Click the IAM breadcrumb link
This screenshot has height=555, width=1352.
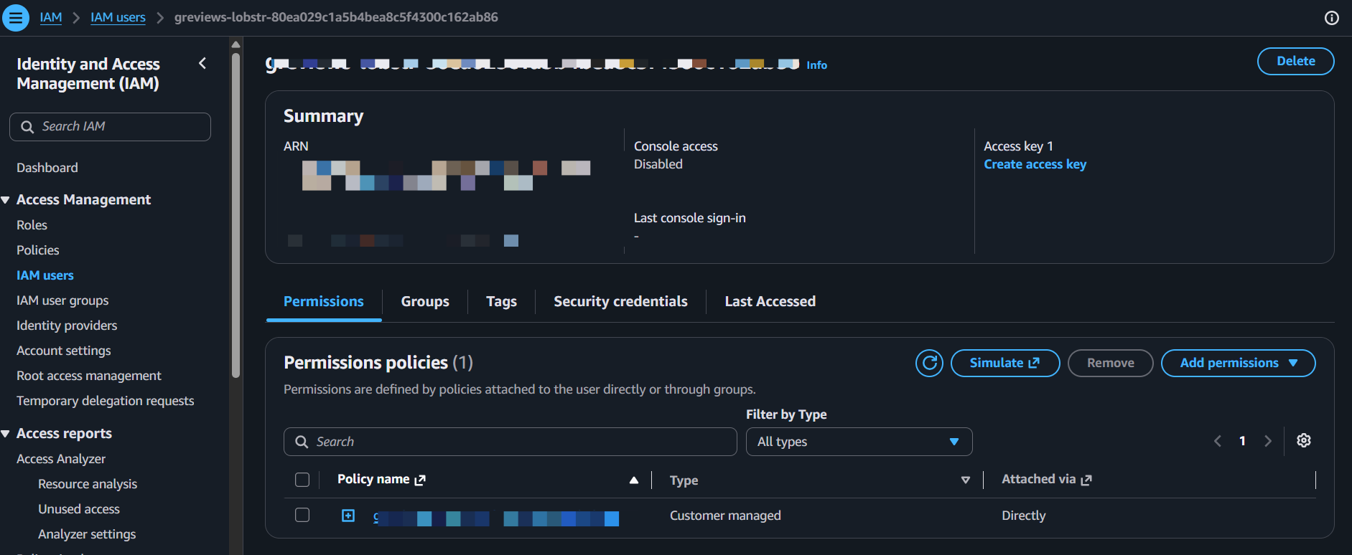51,17
